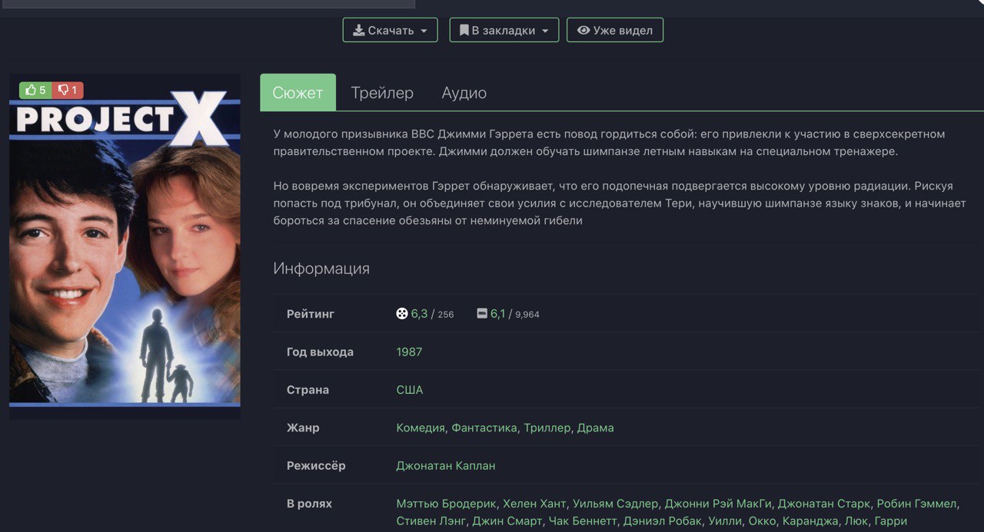Viewport: 984px width, 532px height.
Task: Open the country link США
Action: click(x=409, y=390)
